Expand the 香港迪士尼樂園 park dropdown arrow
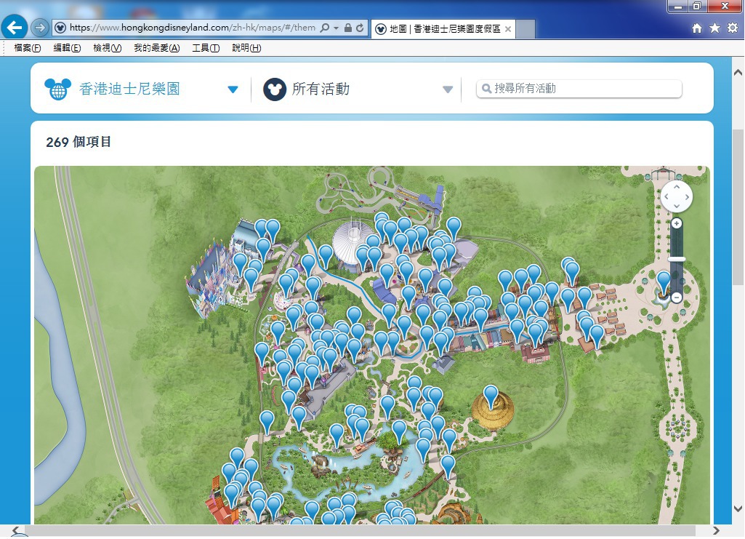The width and height of the screenshot is (745, 539). pyautogui.click(x=233, y=89)
